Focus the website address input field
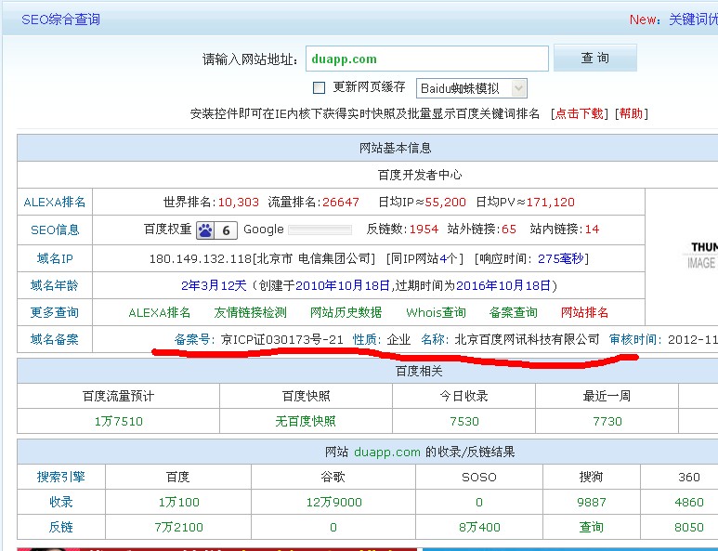718x551 pixels. [426, 59]
